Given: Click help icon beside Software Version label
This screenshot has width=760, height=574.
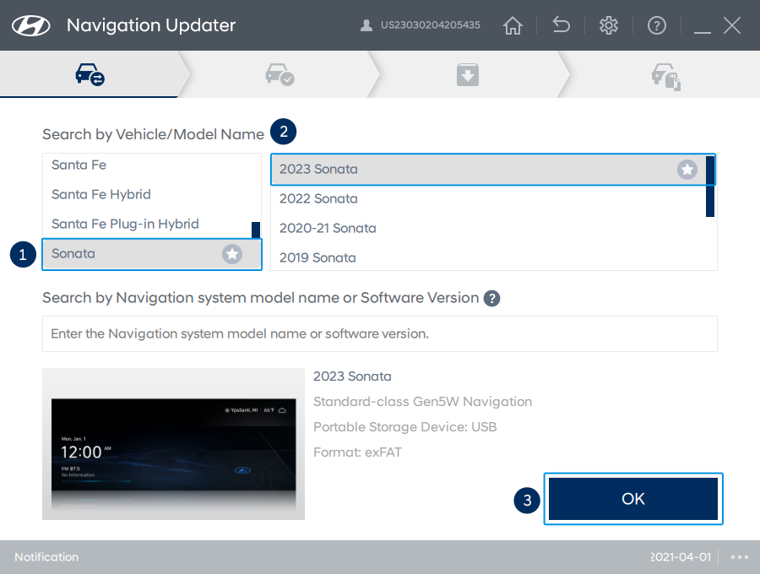Looking at the screenshot, I should coord(492,298).
